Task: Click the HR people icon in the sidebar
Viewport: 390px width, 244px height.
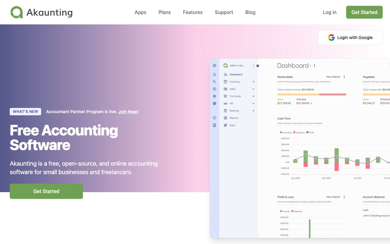Action: (x=225, y=103)
